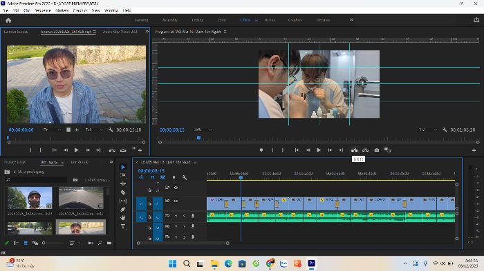Toggle insert sequences as nests option
The width and height of the screenshot is (484, 271).
141,177
